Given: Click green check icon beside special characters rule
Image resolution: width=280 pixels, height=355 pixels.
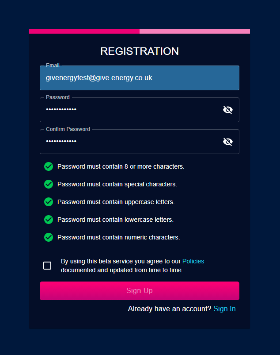Looking at the screenshot, I should pyautogui.click(x=49, y=184).
